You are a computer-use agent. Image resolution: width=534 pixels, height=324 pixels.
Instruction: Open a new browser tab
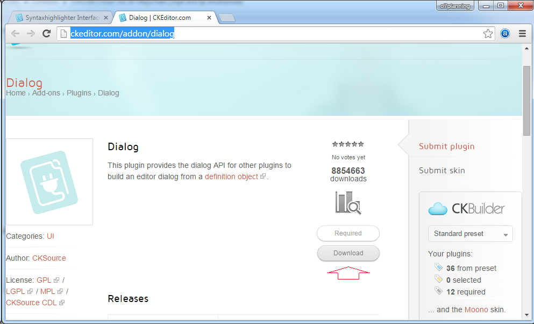click(226, 18)
